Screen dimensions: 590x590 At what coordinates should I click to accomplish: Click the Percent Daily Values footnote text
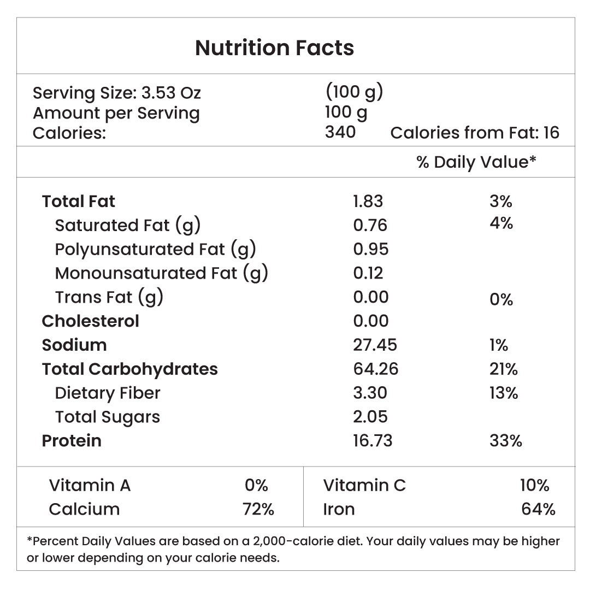(293, 549)
